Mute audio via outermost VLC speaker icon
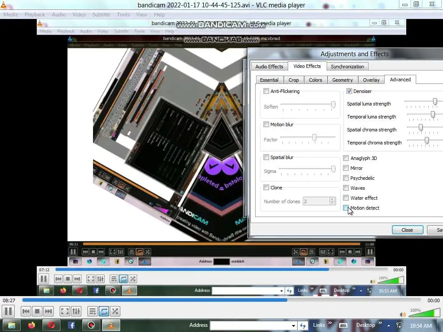 (x=402, y=314)
